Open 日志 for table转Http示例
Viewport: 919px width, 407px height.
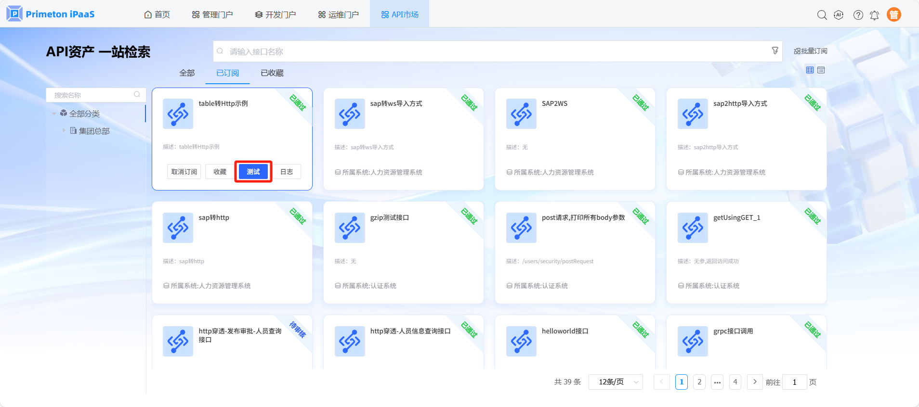287,172
